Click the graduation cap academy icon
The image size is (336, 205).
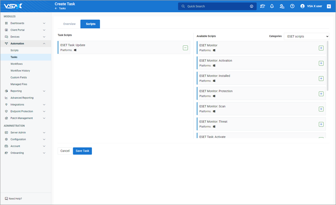[262, 6]
